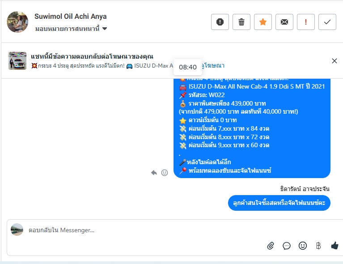Open Suwimol Oil Achi Anya profile picture
The height and width of the screenshot is (264, 343).
click(x=17, y=22)
